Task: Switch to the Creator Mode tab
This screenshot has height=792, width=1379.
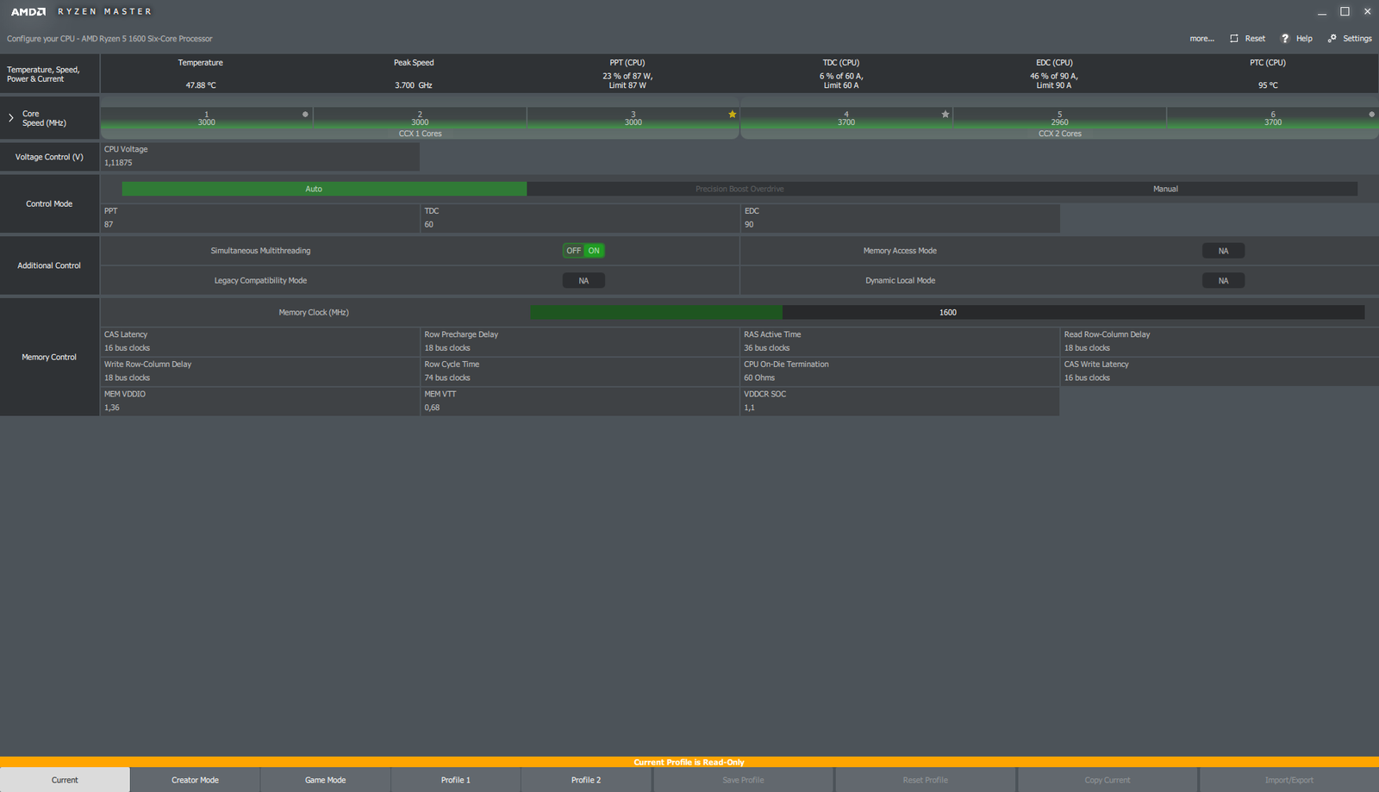Action: 195,780
